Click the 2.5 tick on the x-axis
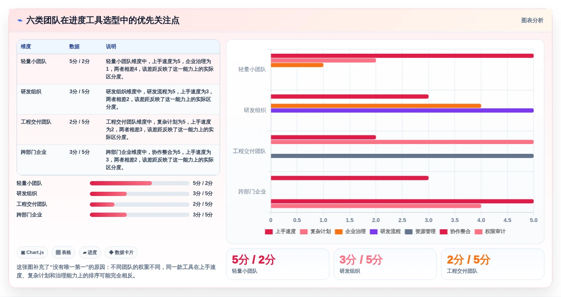Viewport: 561px width, 297px height. [x=402, y=220]
